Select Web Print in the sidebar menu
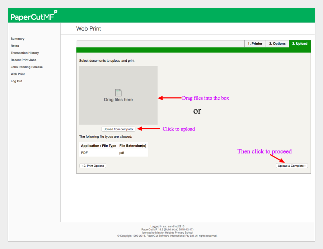The image size is (323, 249). pyautogui.click(x=18, y=74)
